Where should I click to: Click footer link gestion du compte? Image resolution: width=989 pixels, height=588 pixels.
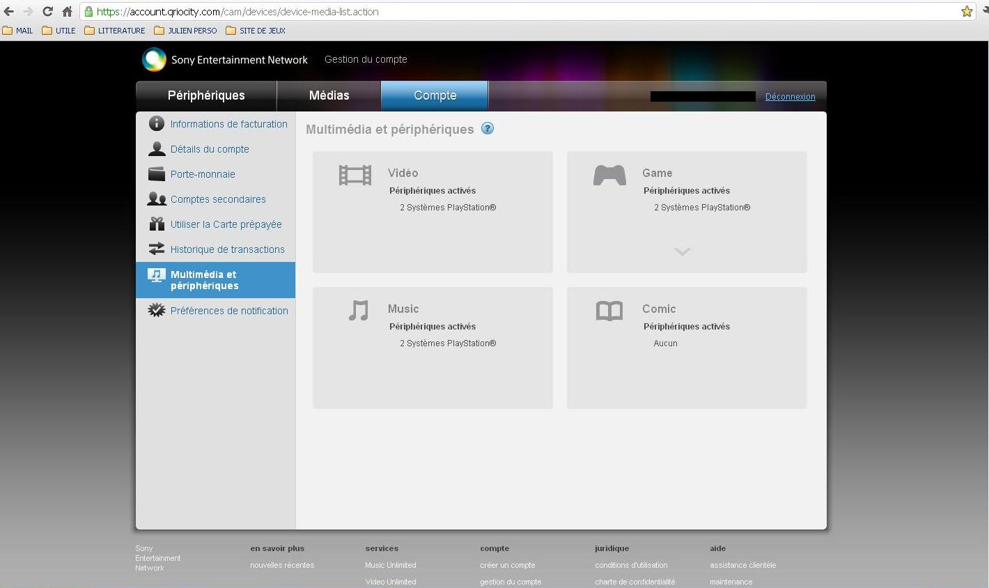(x=511, y=582)
